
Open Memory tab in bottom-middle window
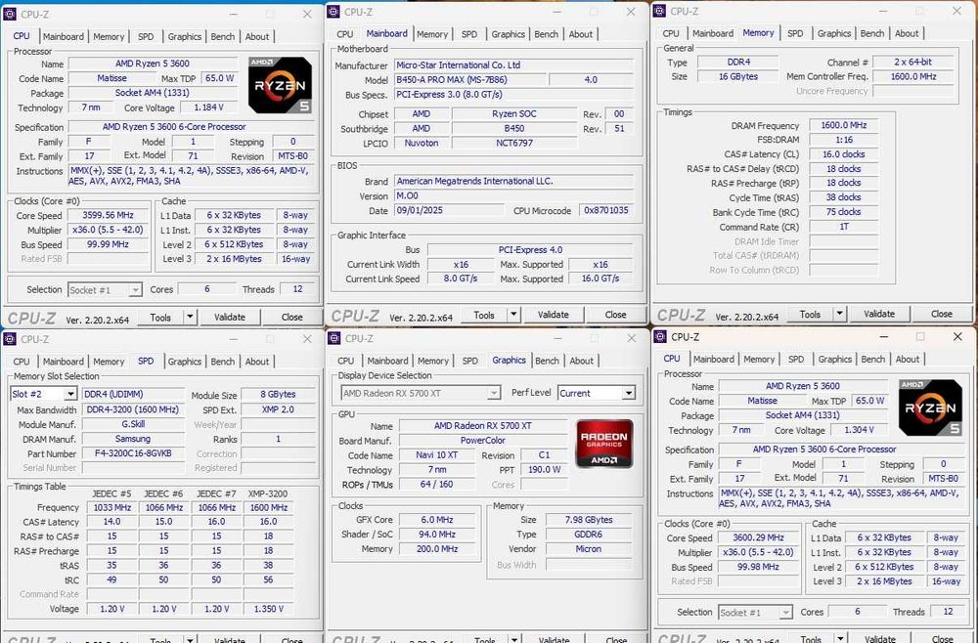[433, 361]
